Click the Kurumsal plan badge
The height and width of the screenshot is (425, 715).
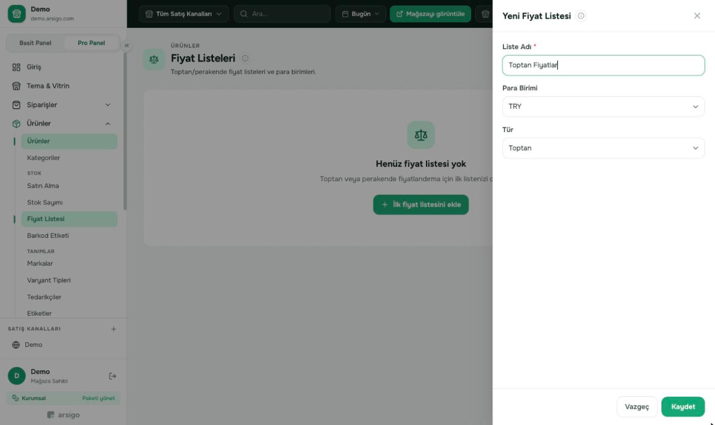(29, 398)
